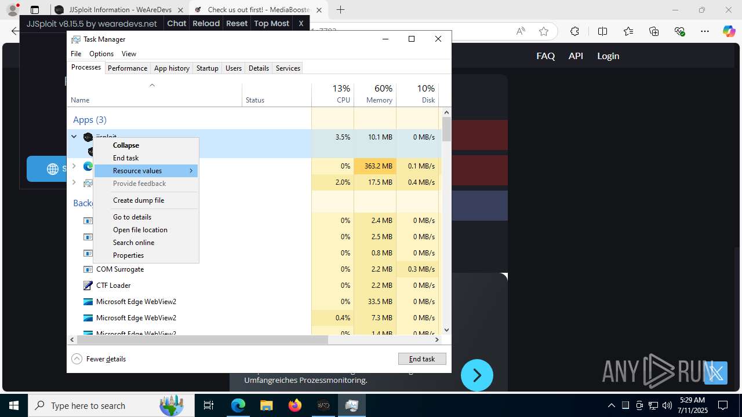Click the CTF Loader process icon
Viewport: 742px width, 417px height.
tap(88, 286)
